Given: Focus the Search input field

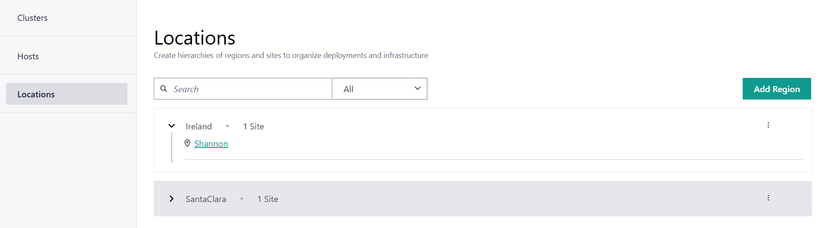Looking at the screenshot, I should pyautogui.click(x=249, y=89).
